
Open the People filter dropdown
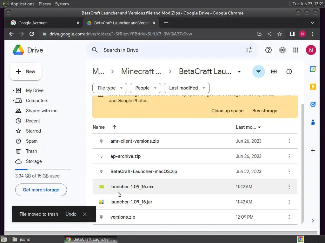[145, 88]
